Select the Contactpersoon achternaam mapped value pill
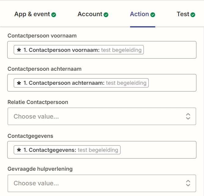The height and width of the screenshot is (196, 204). click(x=81, y=83)
